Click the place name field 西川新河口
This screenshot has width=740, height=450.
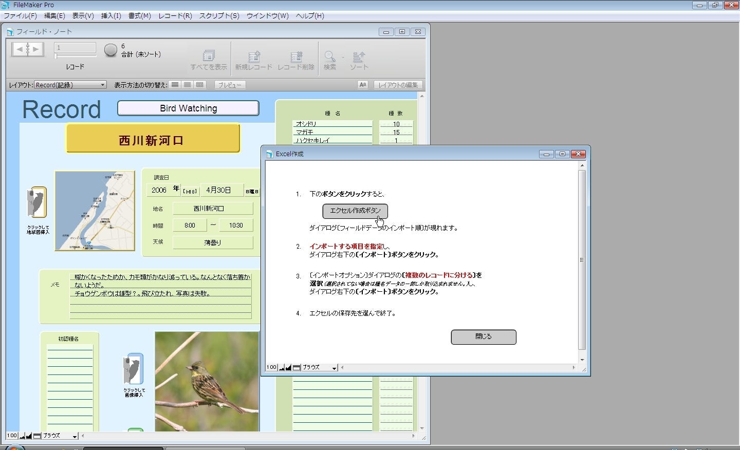[x=213, y=209]
